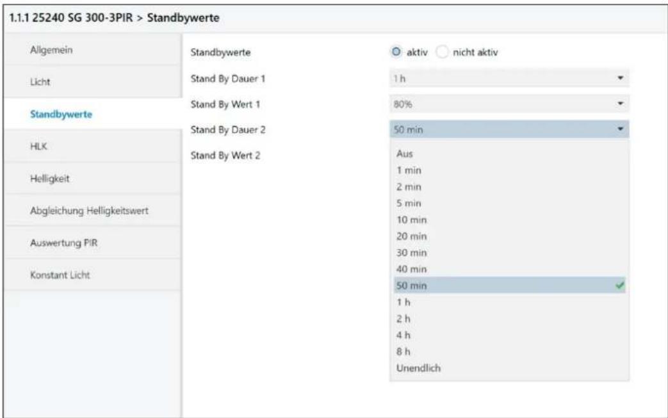This screenshot has height=418, width=668.
Task: Select the Standbywerte sidebar tab
Action: (x=93, y=114)
